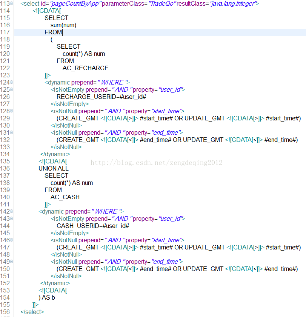Click the CDATA opening on line 135
Image resolution: width=306 pixels, height=317 pixels.
(53, 162)
